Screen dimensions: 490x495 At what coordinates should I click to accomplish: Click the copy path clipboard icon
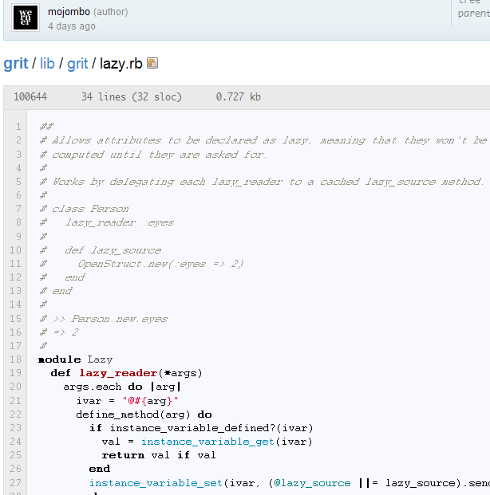coord(152,63)
